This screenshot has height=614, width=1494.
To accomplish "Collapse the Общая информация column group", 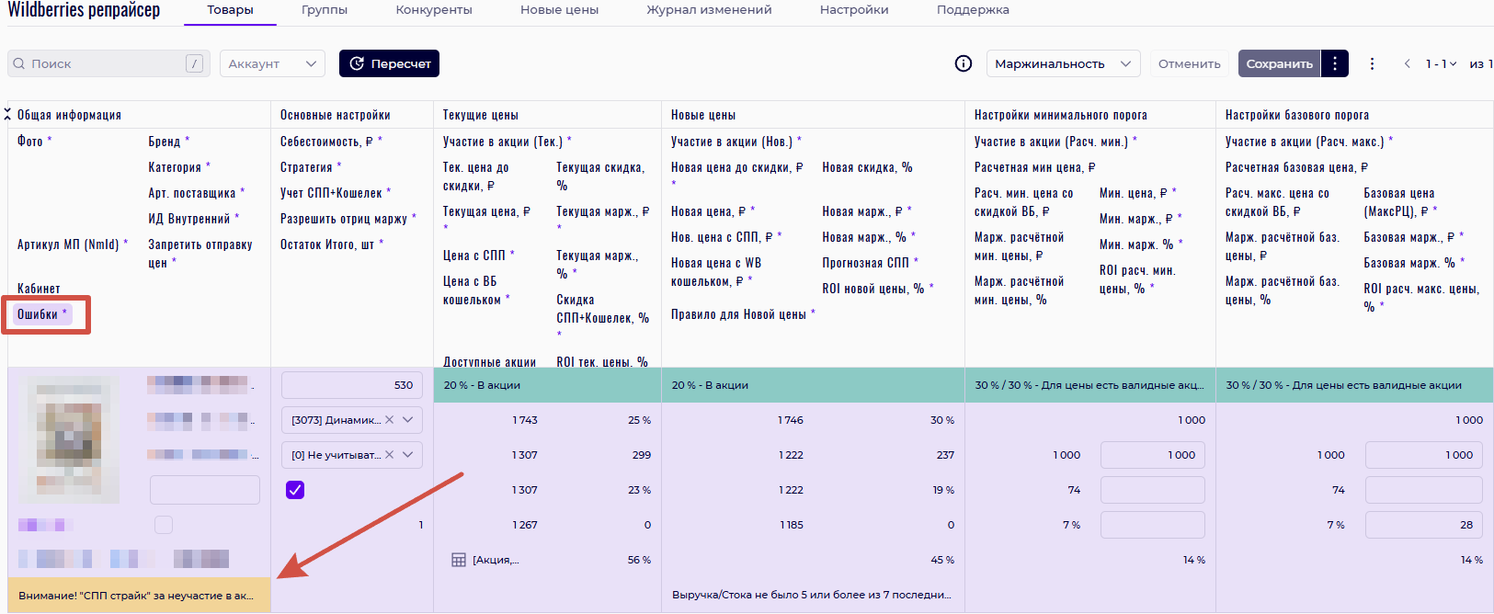I will coord(7,115).
